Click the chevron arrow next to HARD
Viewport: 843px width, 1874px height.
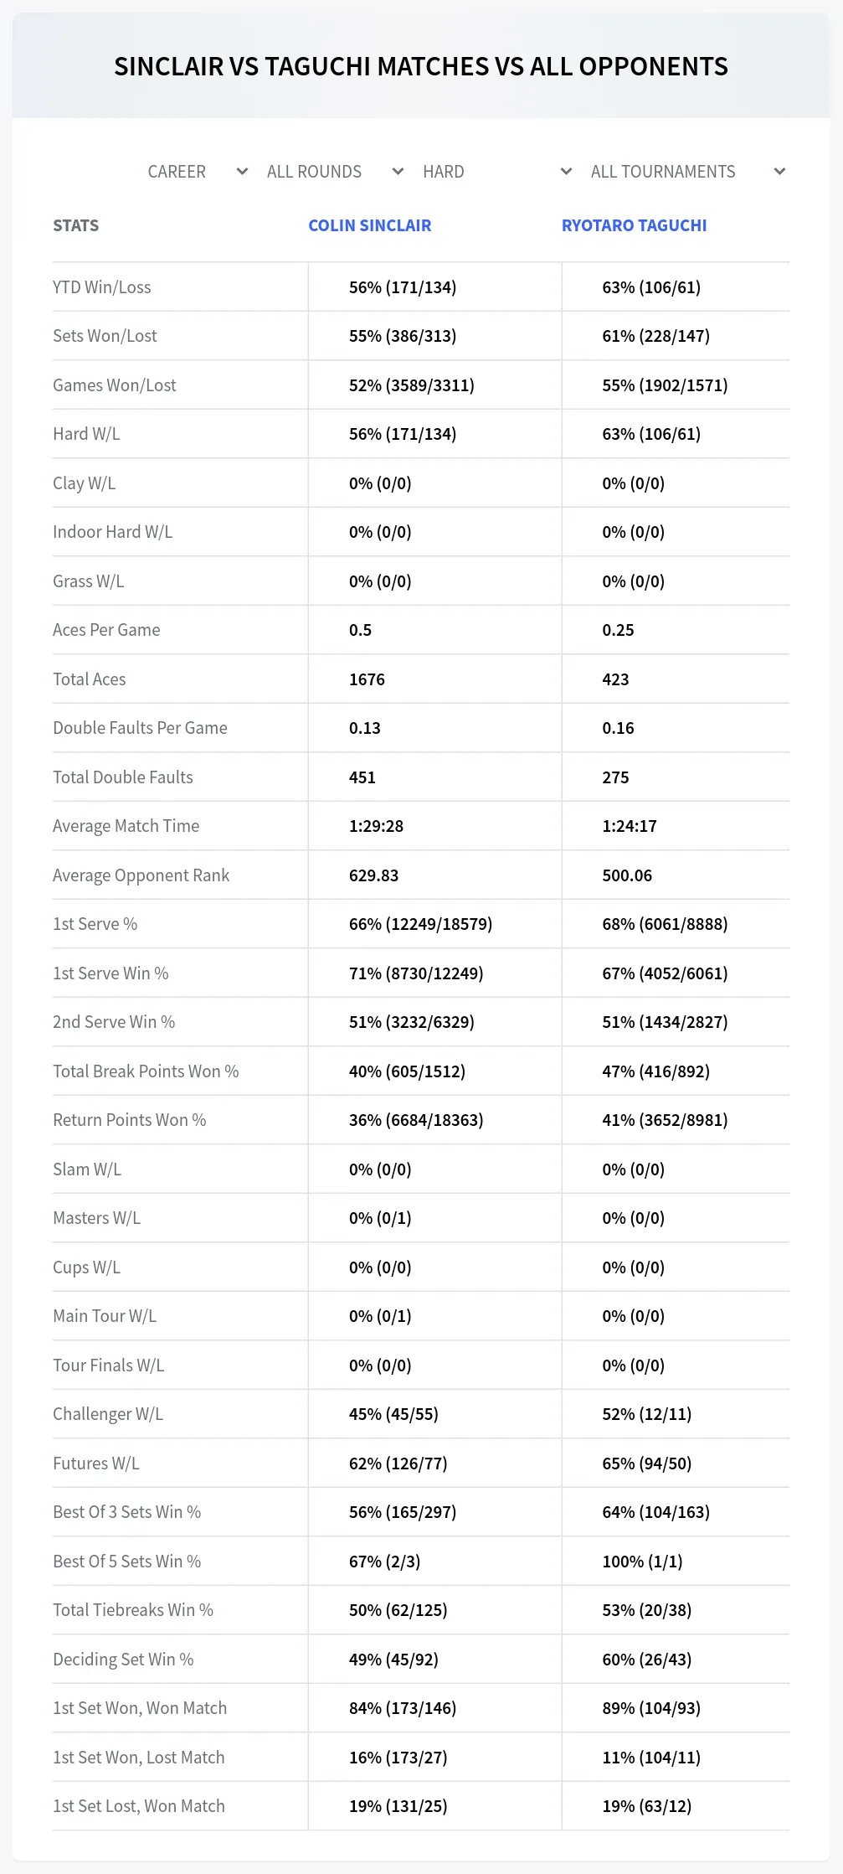566,172
